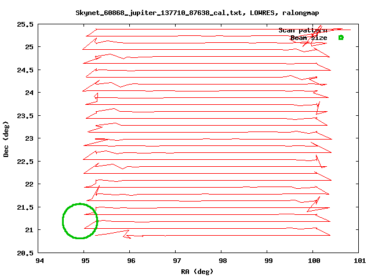Click the 'Dec (deg)' axis label
The width and height of the screenshot is (371, 278).
click(x=6, y=139)
